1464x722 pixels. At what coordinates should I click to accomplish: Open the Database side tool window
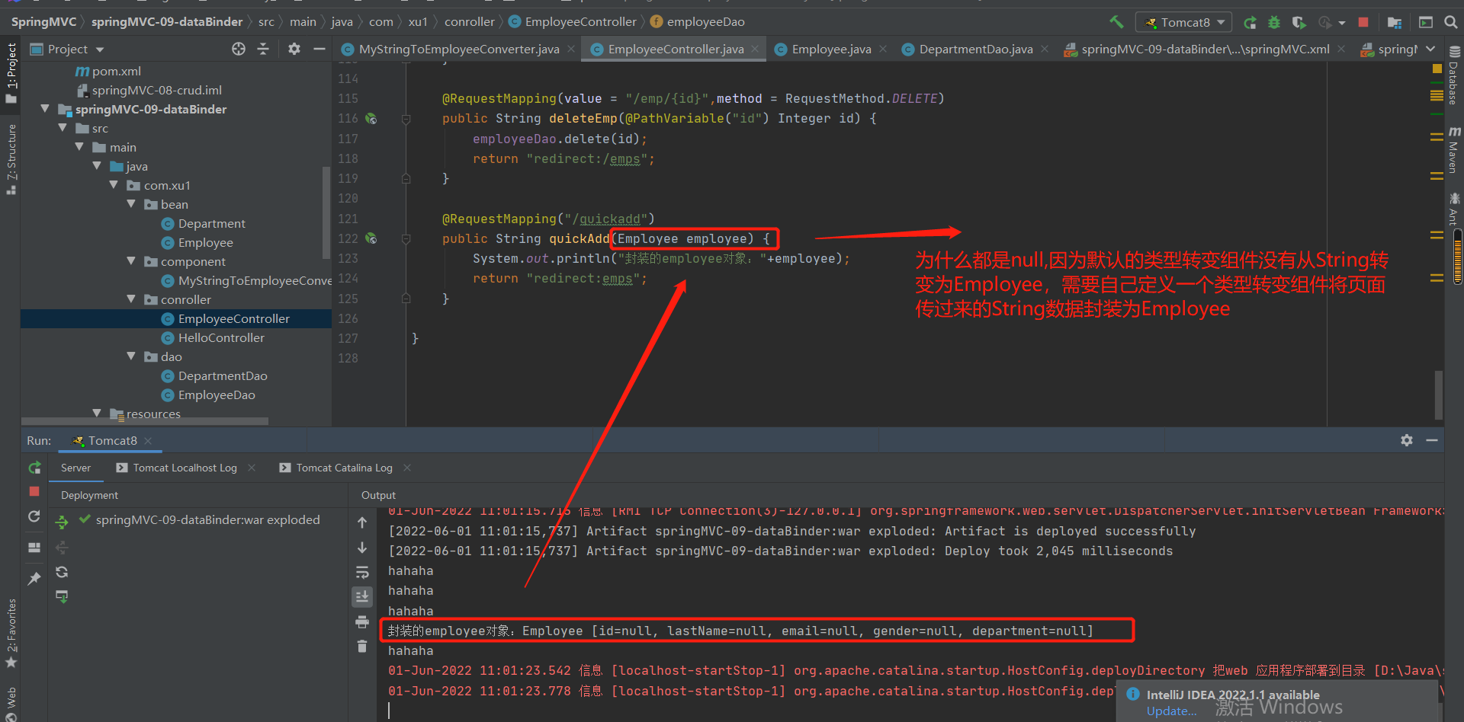click(x=1453, y=76)
